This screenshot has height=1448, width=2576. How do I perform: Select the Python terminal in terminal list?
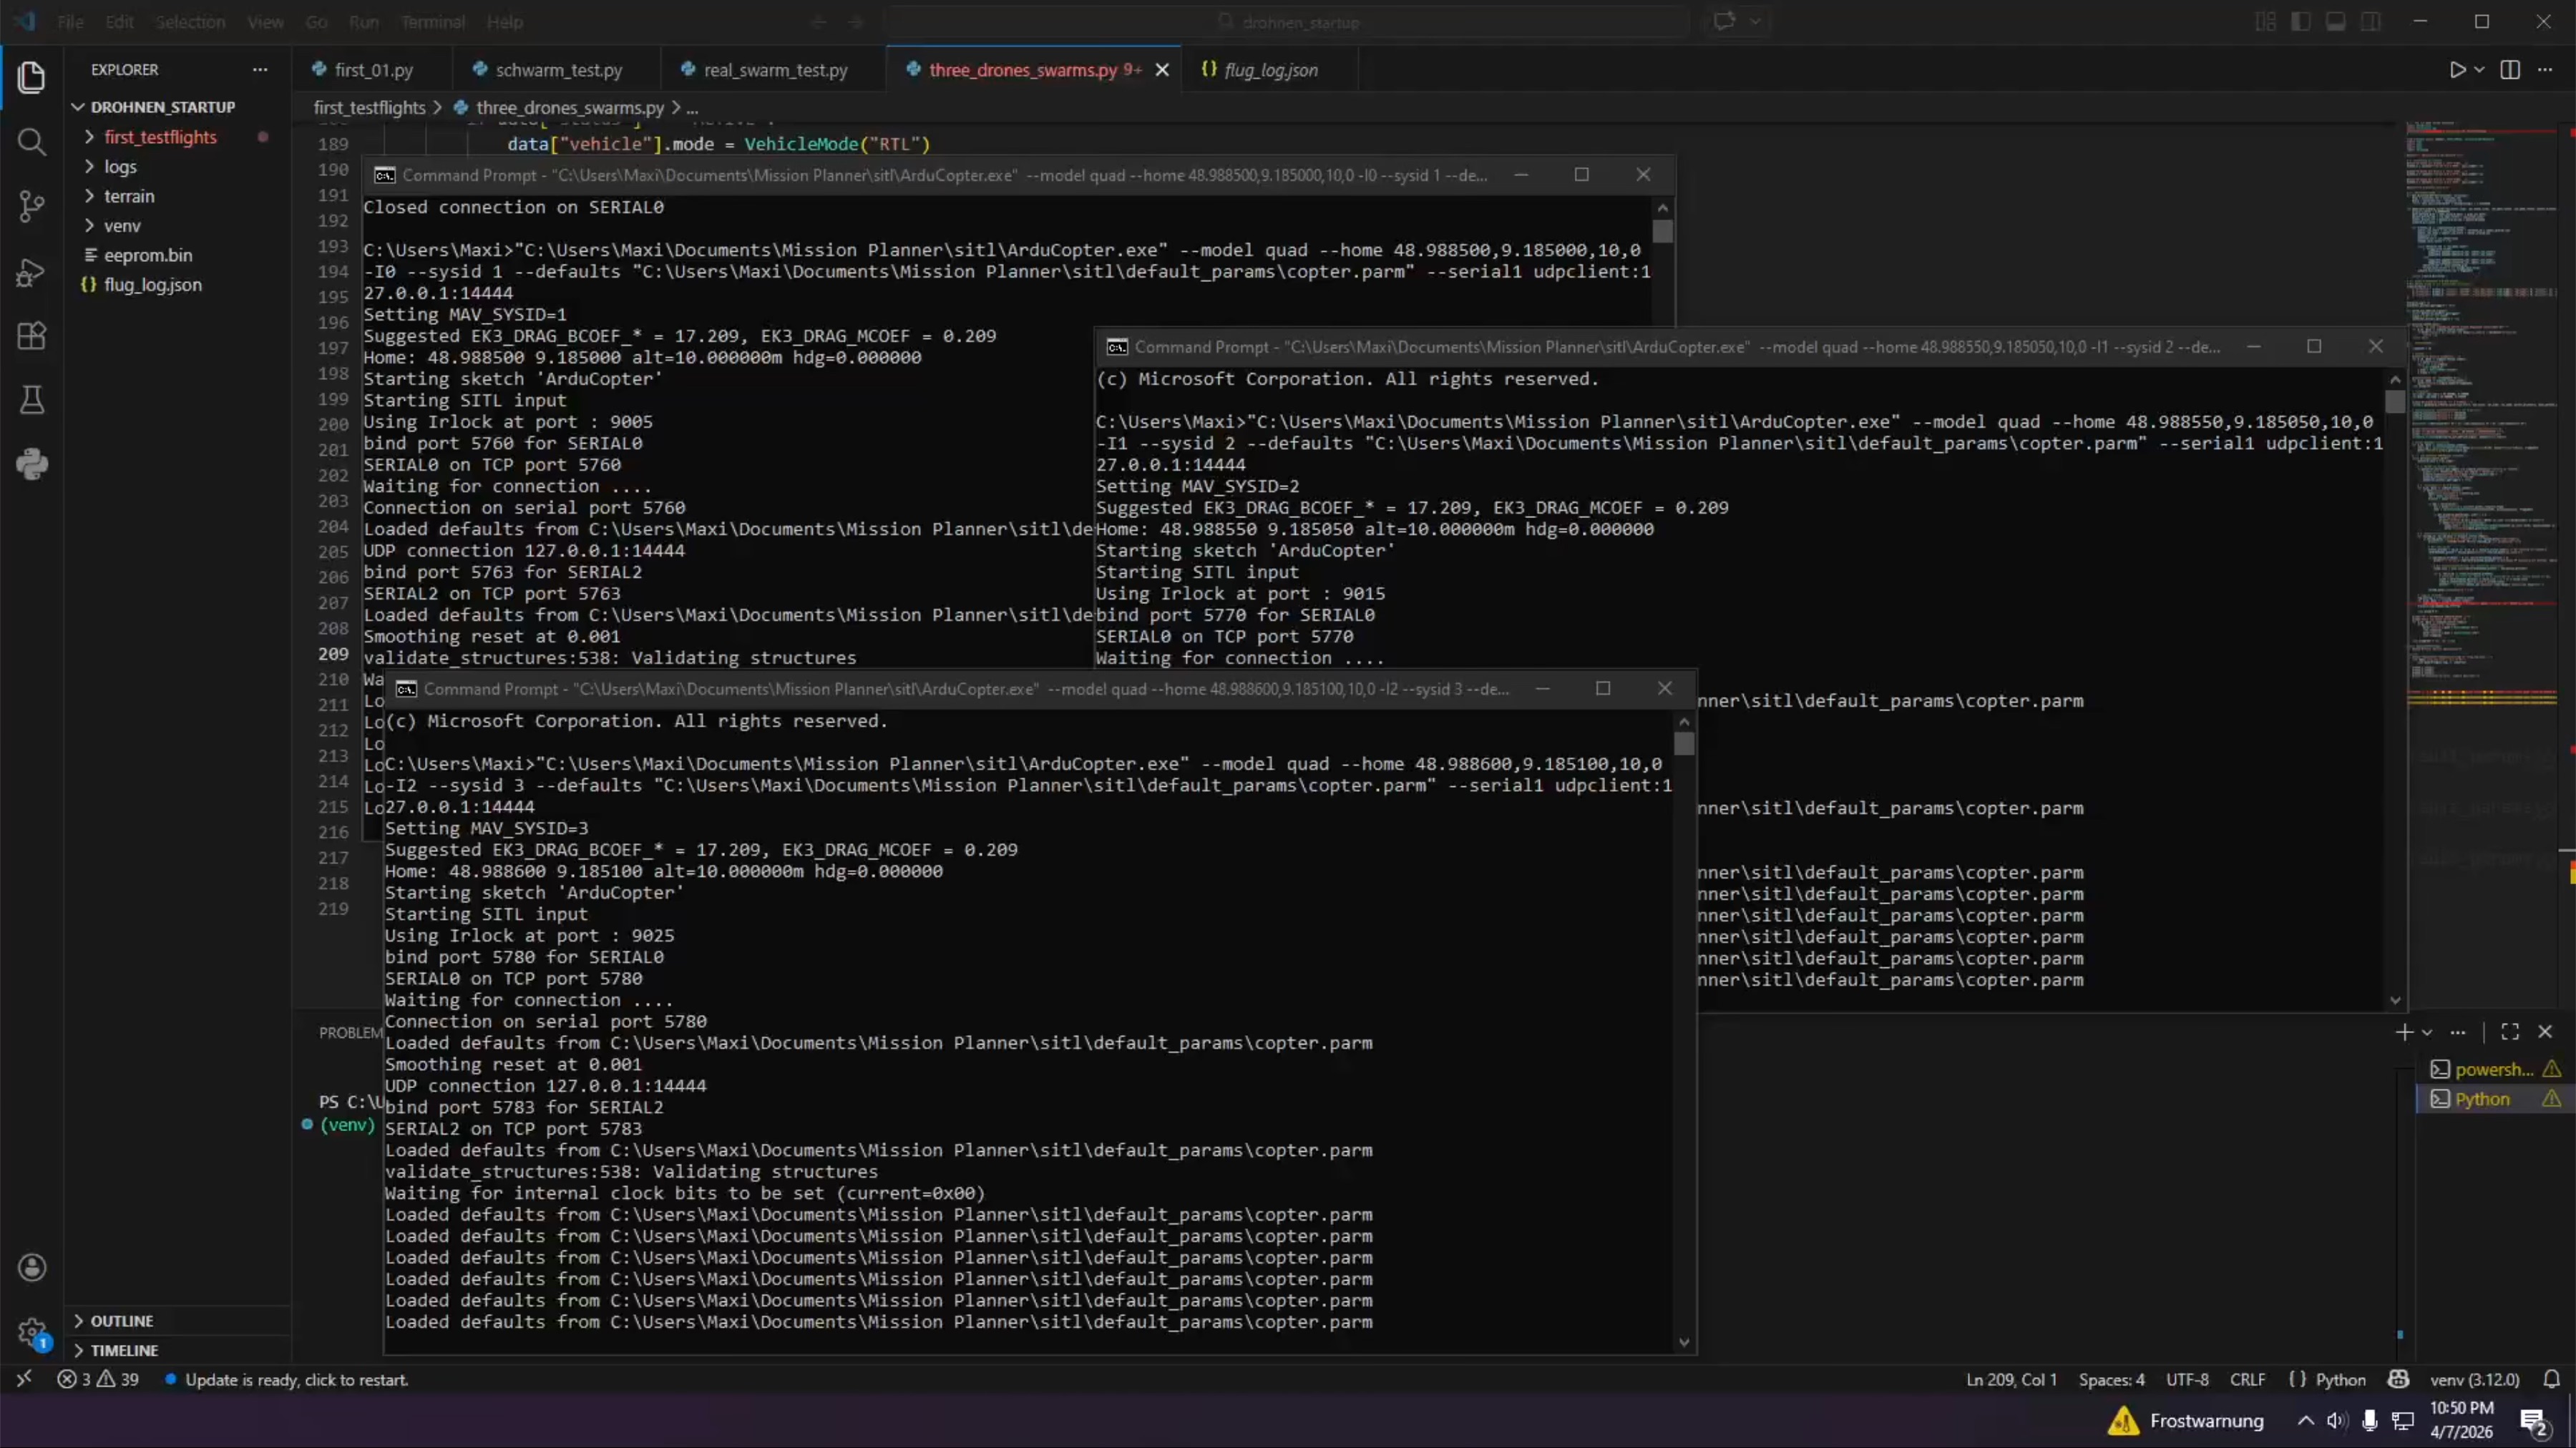pyautogui.click(x=2494, y=1099)
